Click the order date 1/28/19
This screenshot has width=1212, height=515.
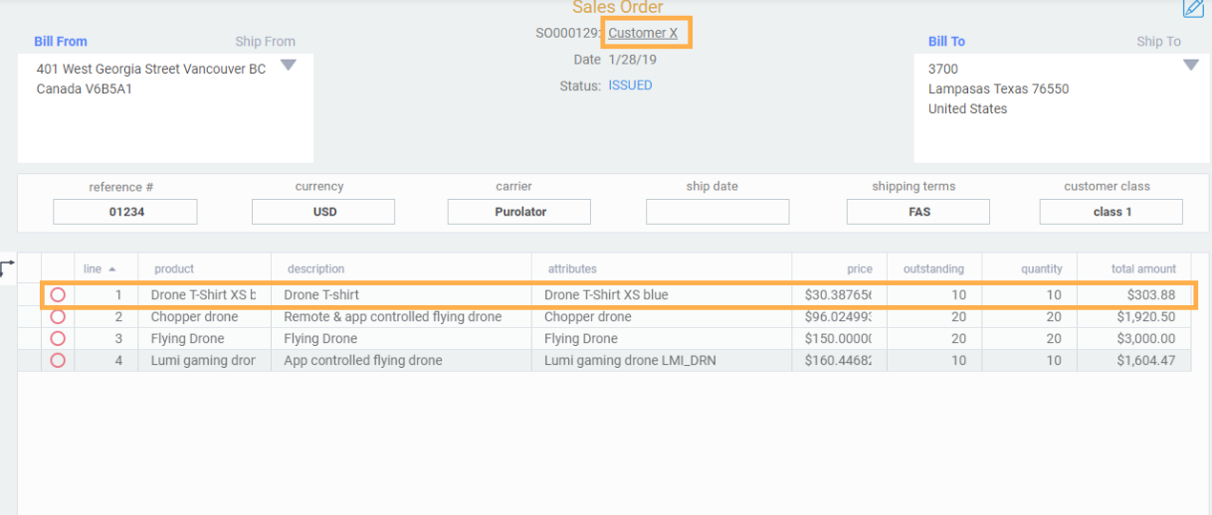tap(633, 60)
